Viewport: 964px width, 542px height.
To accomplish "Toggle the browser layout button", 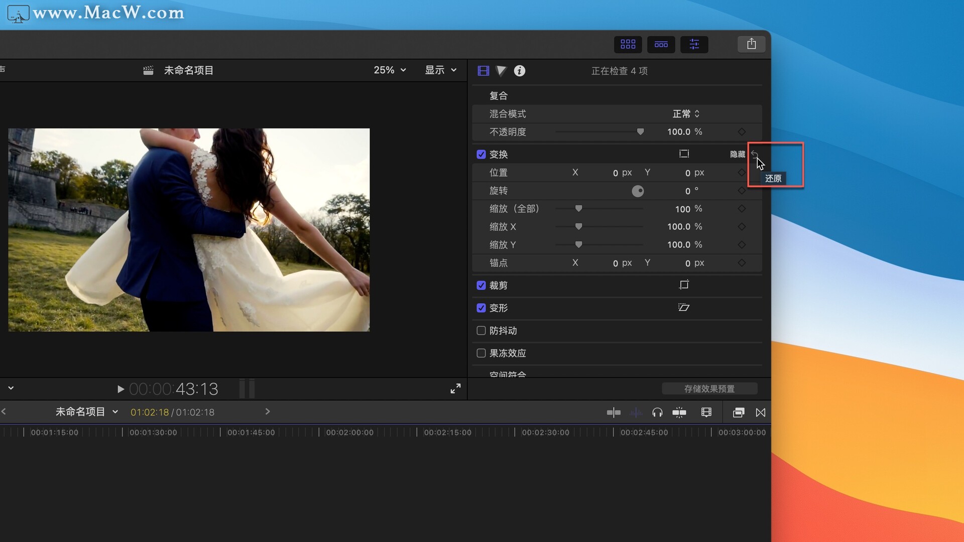I will (x=628, y=44).
